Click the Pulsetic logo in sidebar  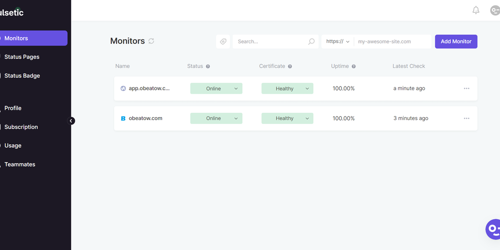coord(12,12)
